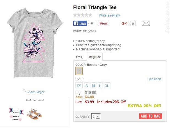Open the Size Chart link
Screen dimensions: 171x128
click(x=154, y=79)
